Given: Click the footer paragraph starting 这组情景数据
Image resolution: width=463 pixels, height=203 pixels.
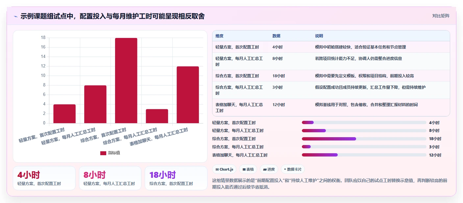Looking at the screenshot, I should click(x=330, y=184).
